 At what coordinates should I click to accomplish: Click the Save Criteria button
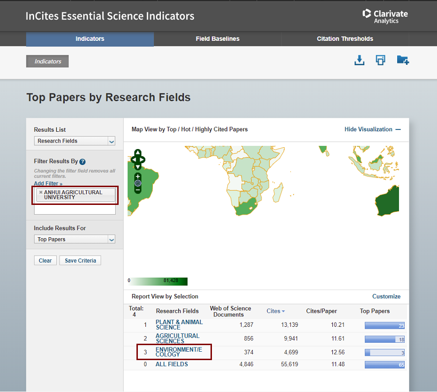coord(80,261)
